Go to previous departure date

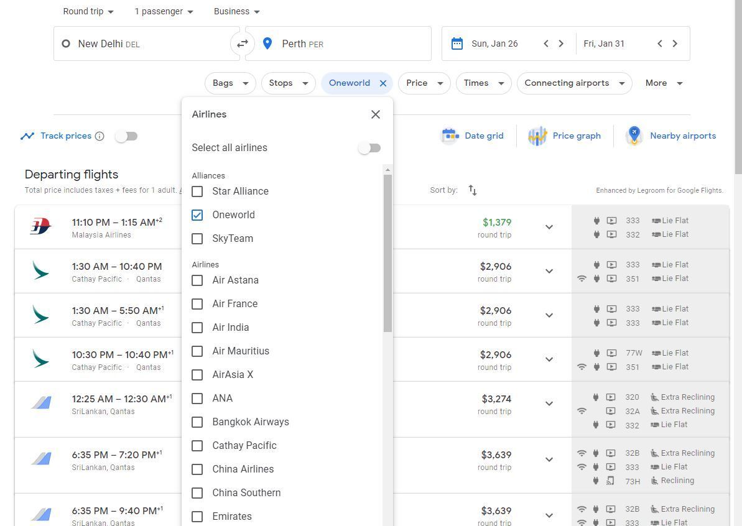pyautogui.click(x=546, y=44)
